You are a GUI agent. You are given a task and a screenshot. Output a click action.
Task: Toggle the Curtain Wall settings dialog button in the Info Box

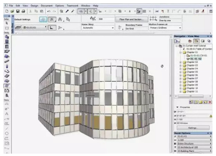point(43,20)
